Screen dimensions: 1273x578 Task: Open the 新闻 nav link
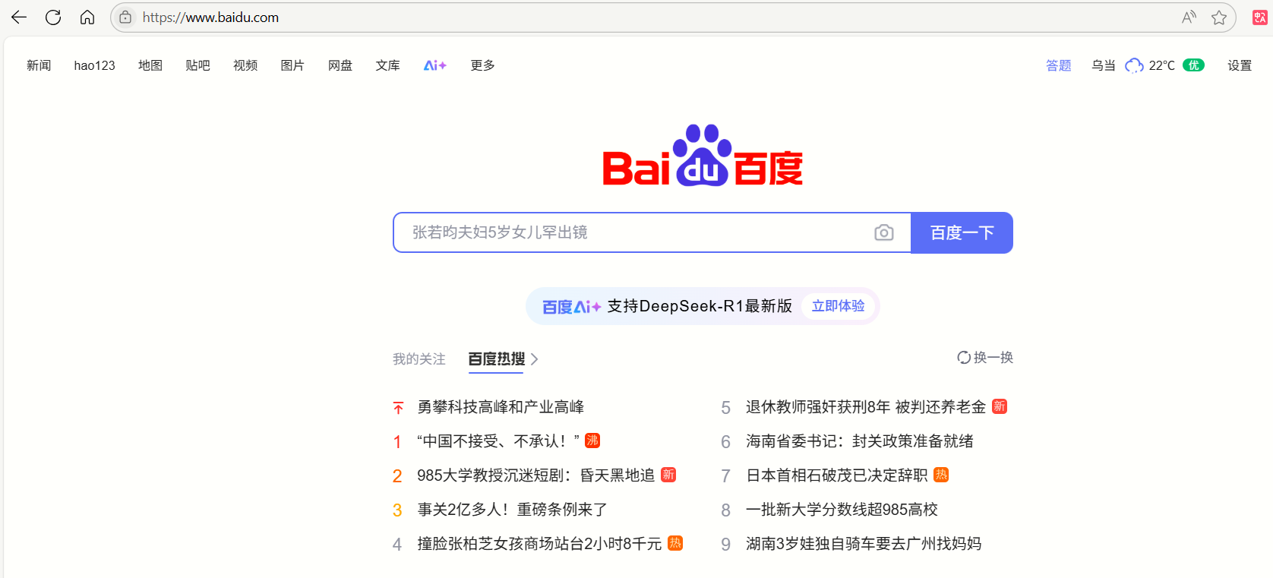(39, 65)
